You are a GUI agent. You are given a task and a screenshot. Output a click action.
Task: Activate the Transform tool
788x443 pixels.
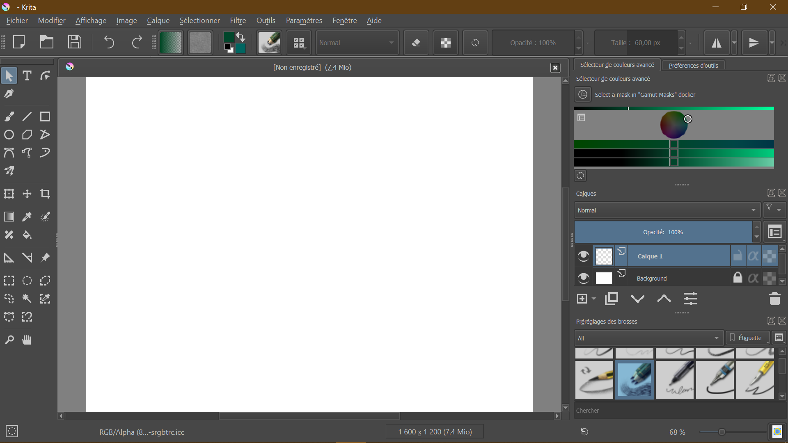[x=9, y=194]
